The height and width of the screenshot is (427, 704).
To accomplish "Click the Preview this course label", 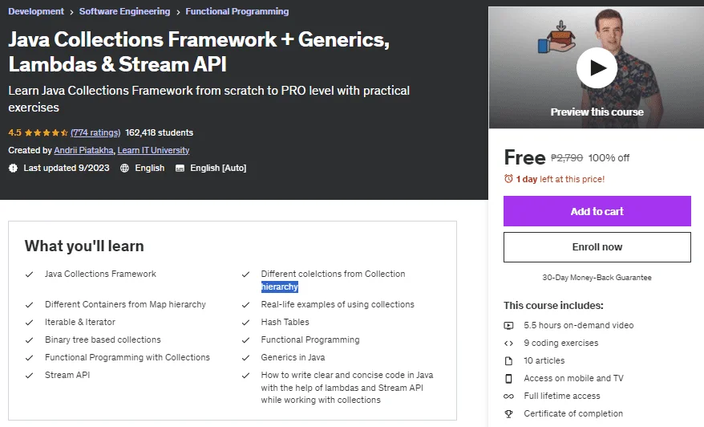I will click(x=597, y=112).
